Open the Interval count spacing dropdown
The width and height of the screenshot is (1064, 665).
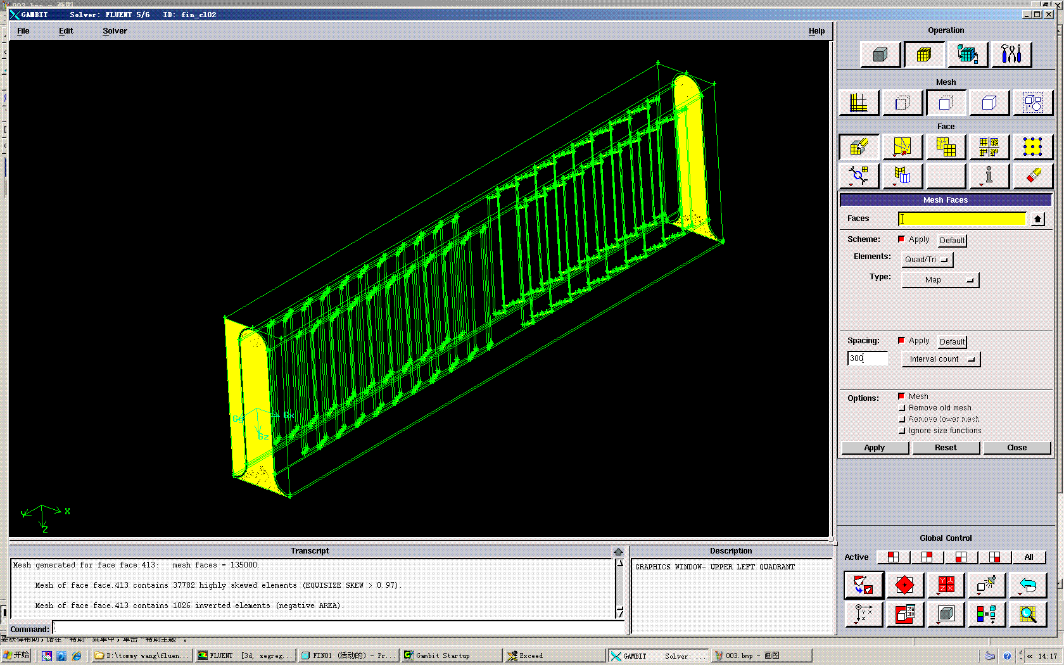coord(940,359)
